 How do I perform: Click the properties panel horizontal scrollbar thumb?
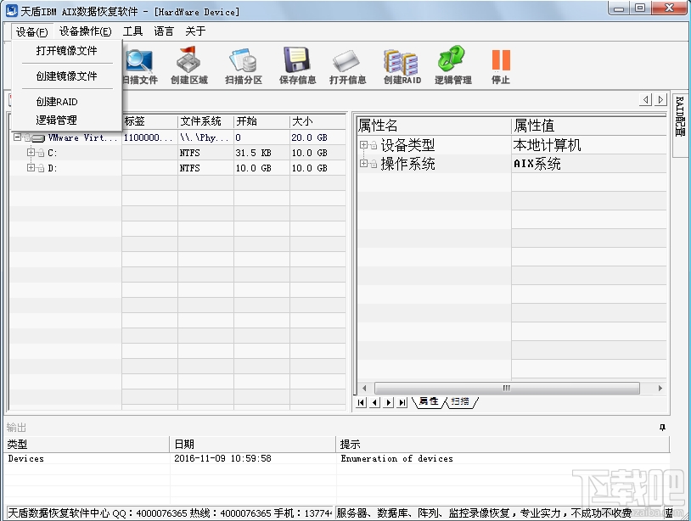(x=507, y=388)
